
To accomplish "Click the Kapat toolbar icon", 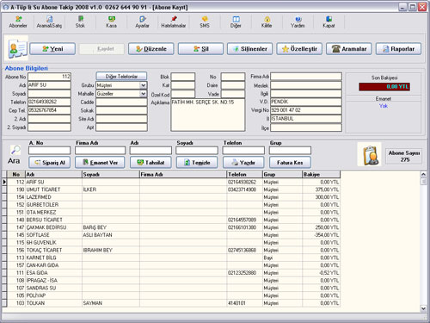I will point(329,22).
